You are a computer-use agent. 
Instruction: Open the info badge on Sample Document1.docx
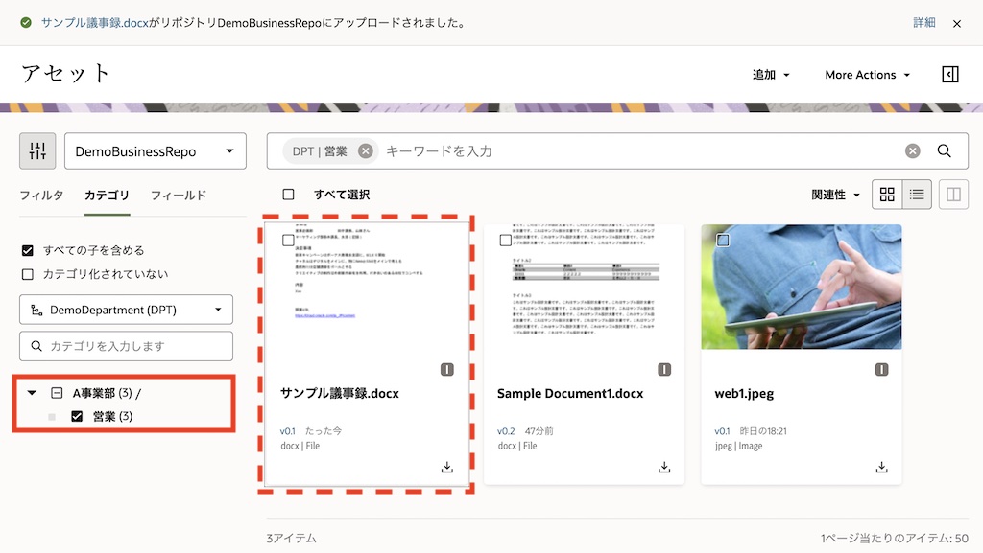click(663, 368)
